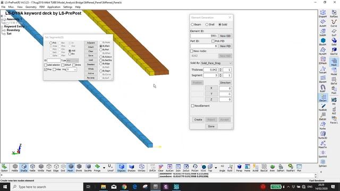Open the Settings menu

(67, 7)
